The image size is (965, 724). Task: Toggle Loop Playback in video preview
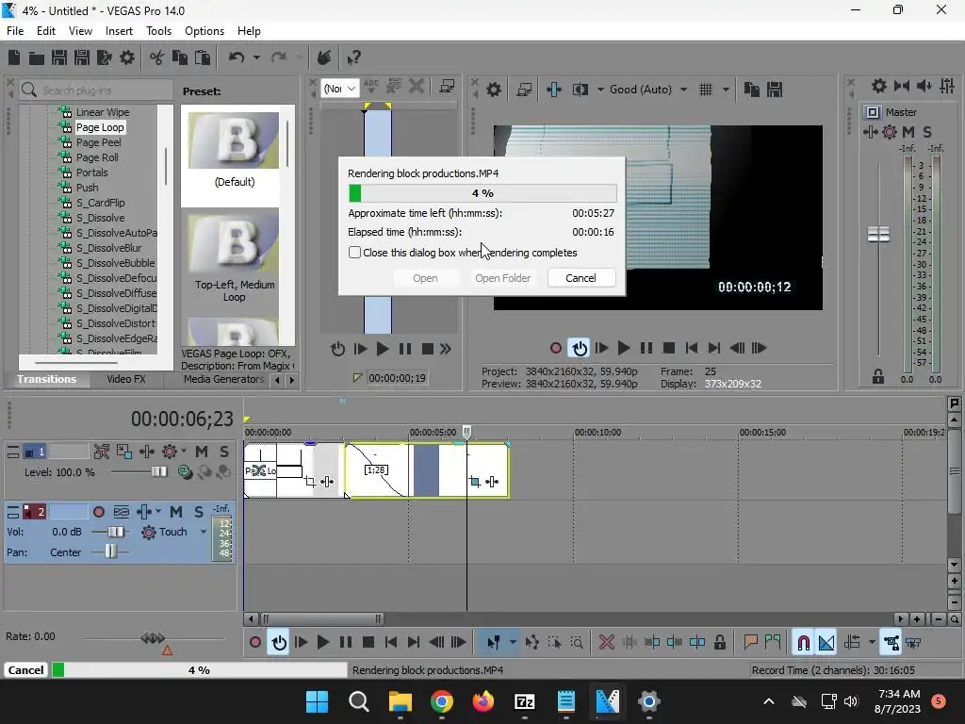pos(580,349)
